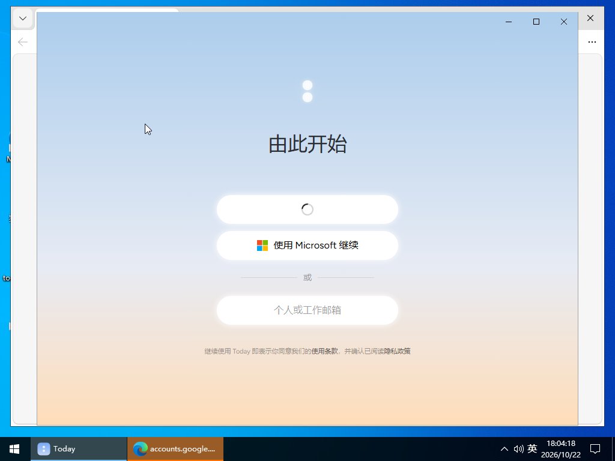Open the three-dot menu in background window
This screenshot has width=615, height=461.
592,42
